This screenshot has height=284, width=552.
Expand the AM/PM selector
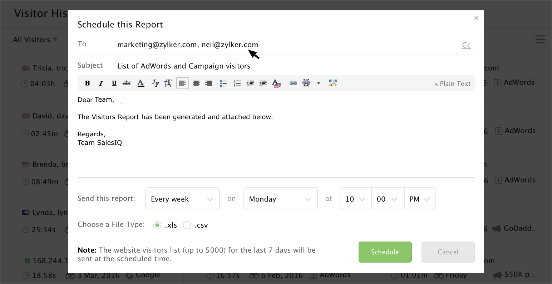420,199
